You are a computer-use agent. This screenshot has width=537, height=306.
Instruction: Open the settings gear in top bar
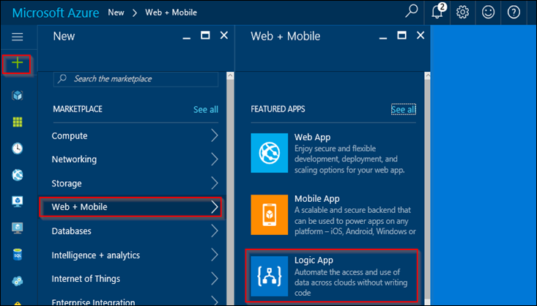(462, 12)
